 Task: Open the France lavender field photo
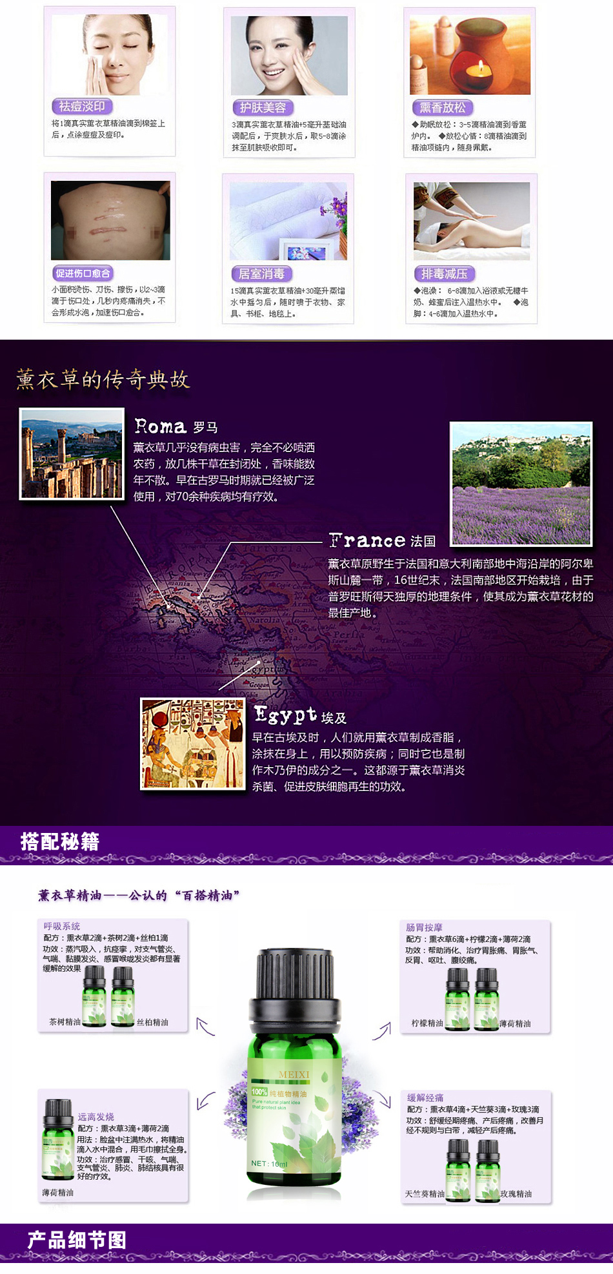[521, 484]
